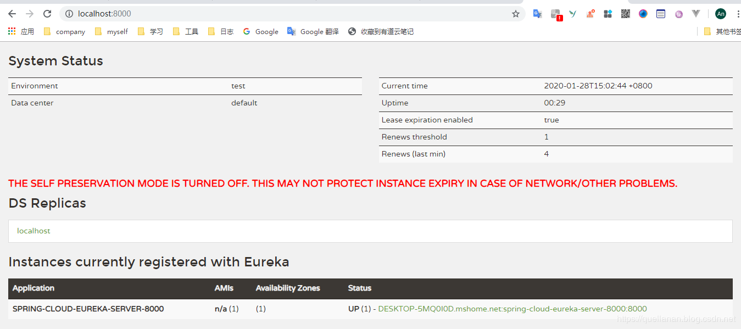Image resolution: width=741 pixels, height=329 pixels.
Task: Select the Status column header
Action: click(360, 288)
